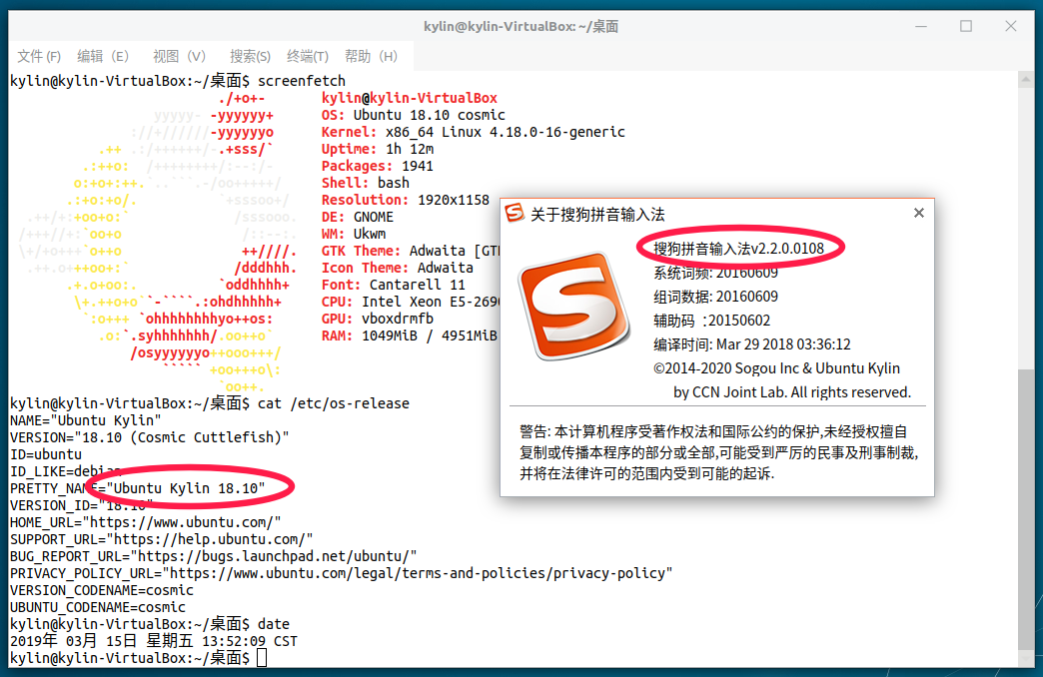Click "©2014-2020 Sogou Inc & Ubuntu Kylin"
Viewport: 1043px width, 677px height.
click(x=776, y=368)
